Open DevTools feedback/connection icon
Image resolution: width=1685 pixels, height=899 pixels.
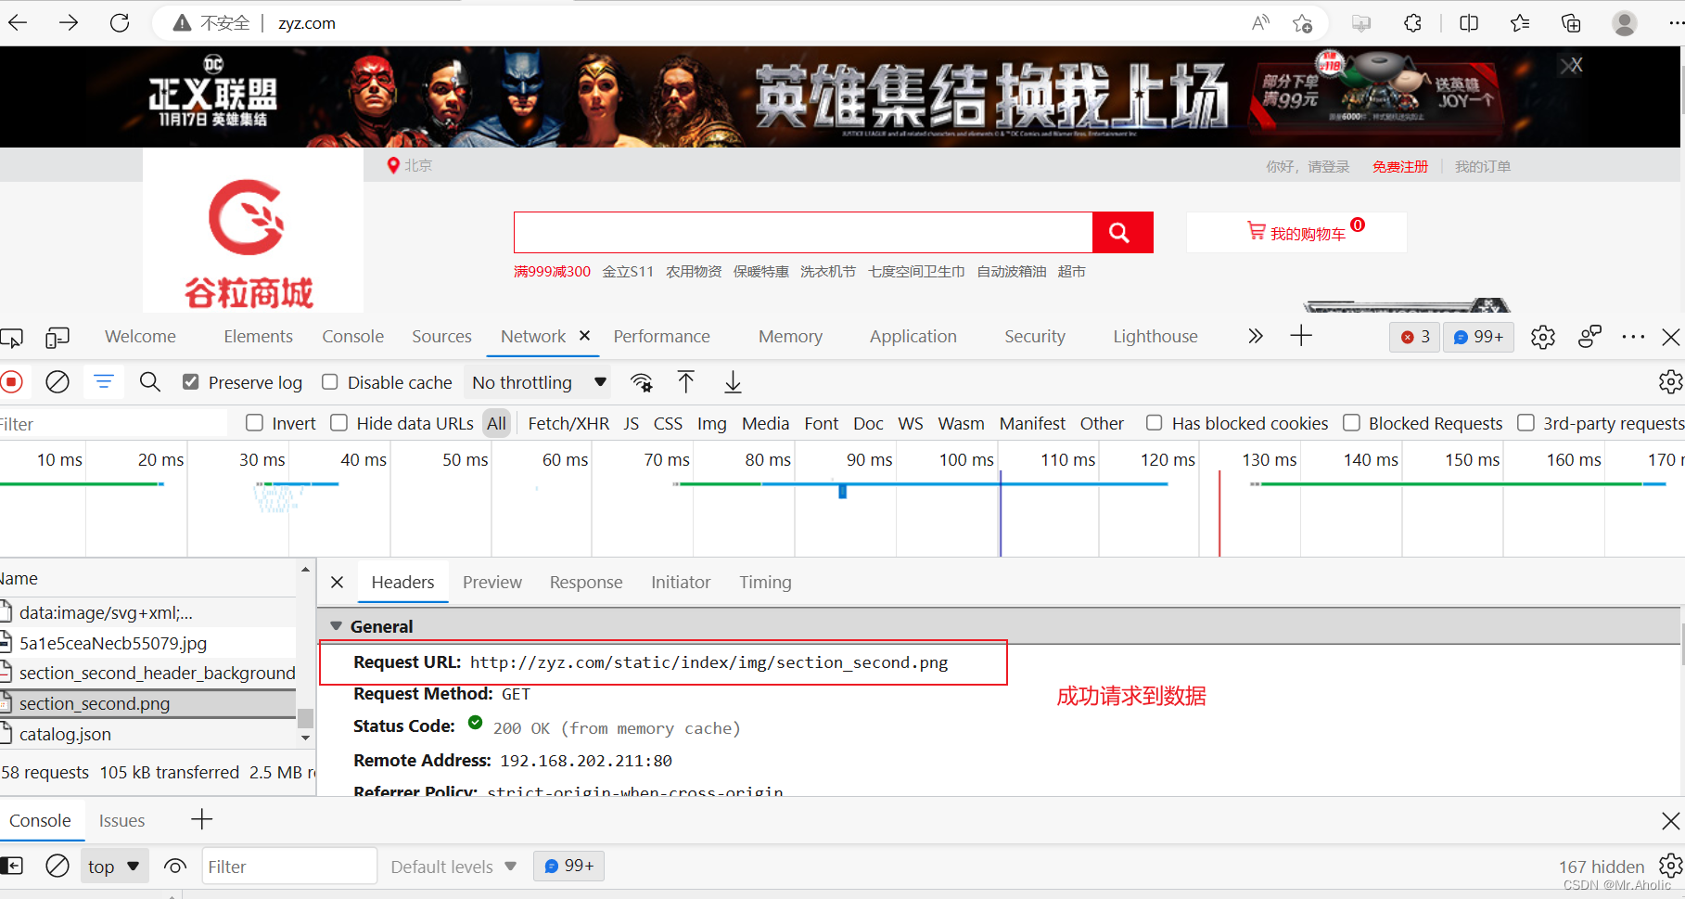(x=1589, y=337)
